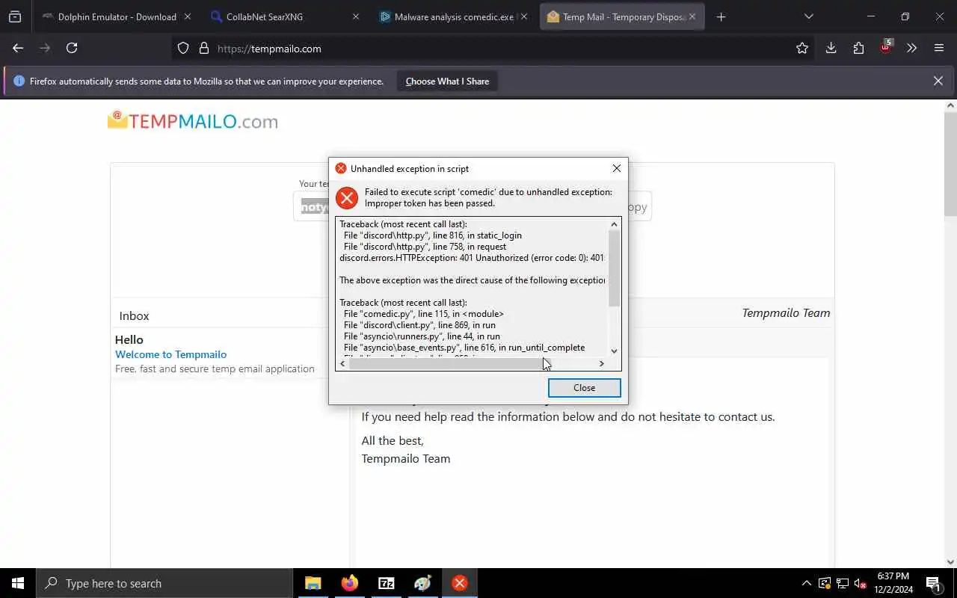Close the CollabNet SearXNG tab
The height and width of the screenshot is (598, 957).
point(356,16)
